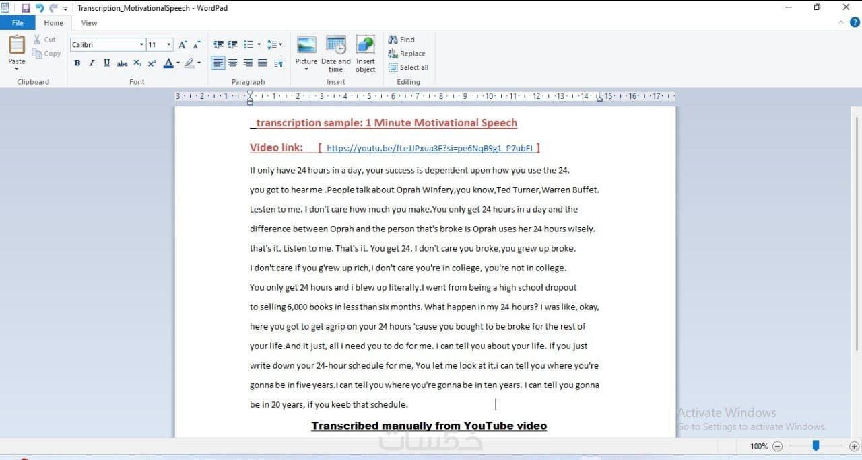The image size is (862, 460).
Task: Select Align text left
Action: click(218, 63)
